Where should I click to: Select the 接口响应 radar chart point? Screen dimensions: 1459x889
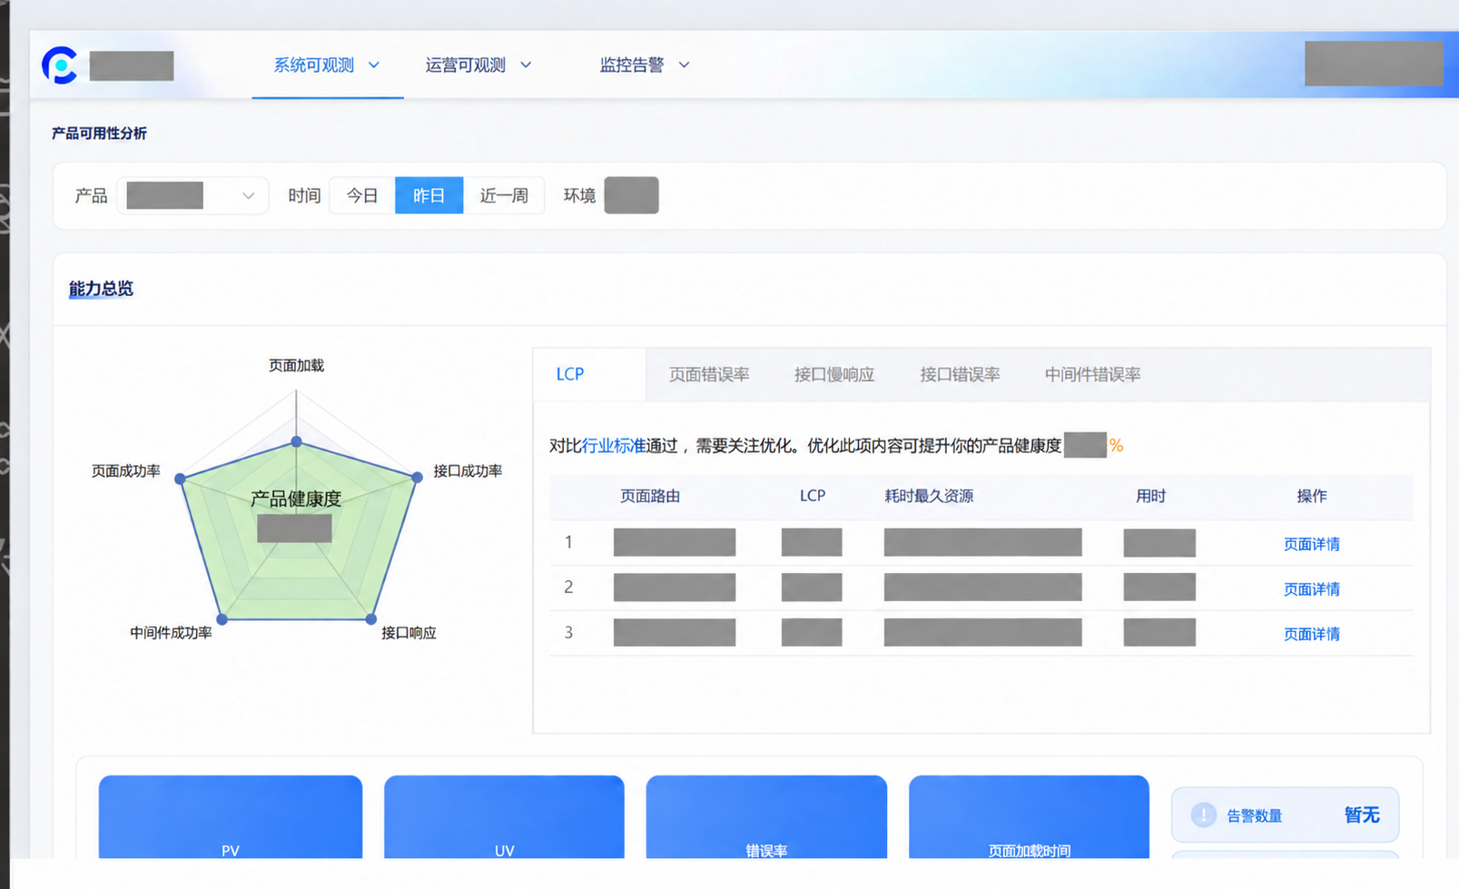point(370,618)
